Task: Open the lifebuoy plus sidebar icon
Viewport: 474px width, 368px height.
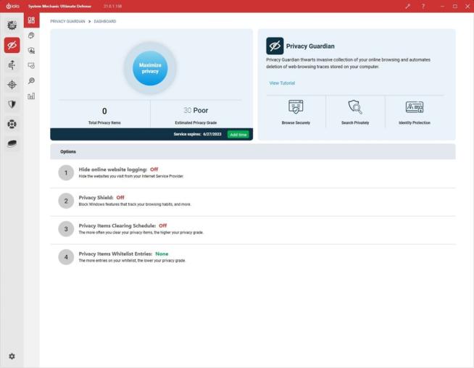Action: 12,124
